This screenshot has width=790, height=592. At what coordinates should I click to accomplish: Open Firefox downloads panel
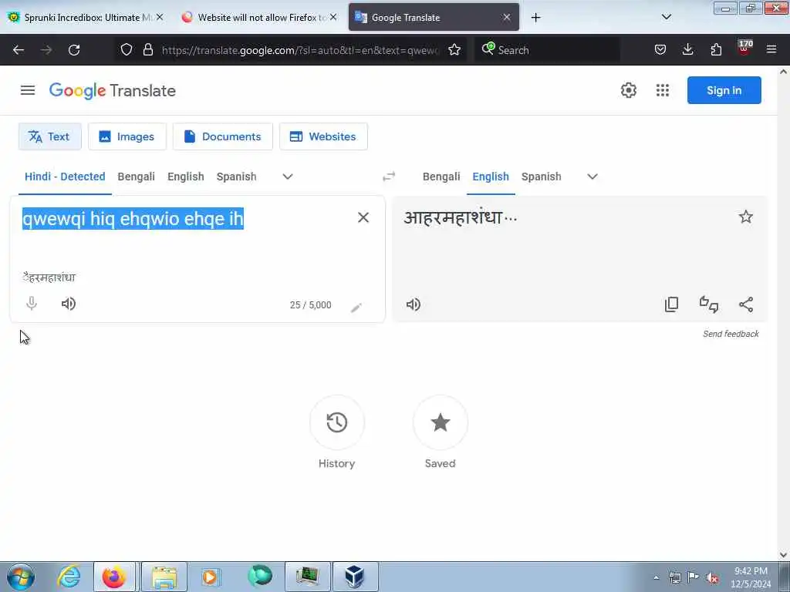click(687, 49)
